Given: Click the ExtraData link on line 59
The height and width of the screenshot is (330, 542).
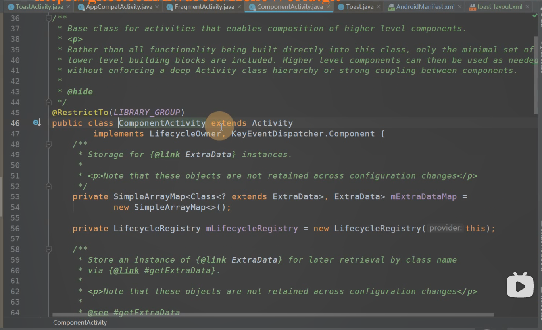Looking at the screenshot, I should pos(254,260).
